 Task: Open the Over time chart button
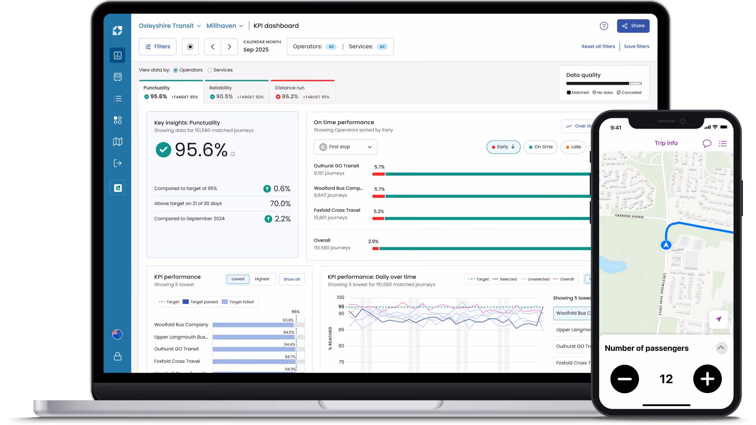coord(577,126)
